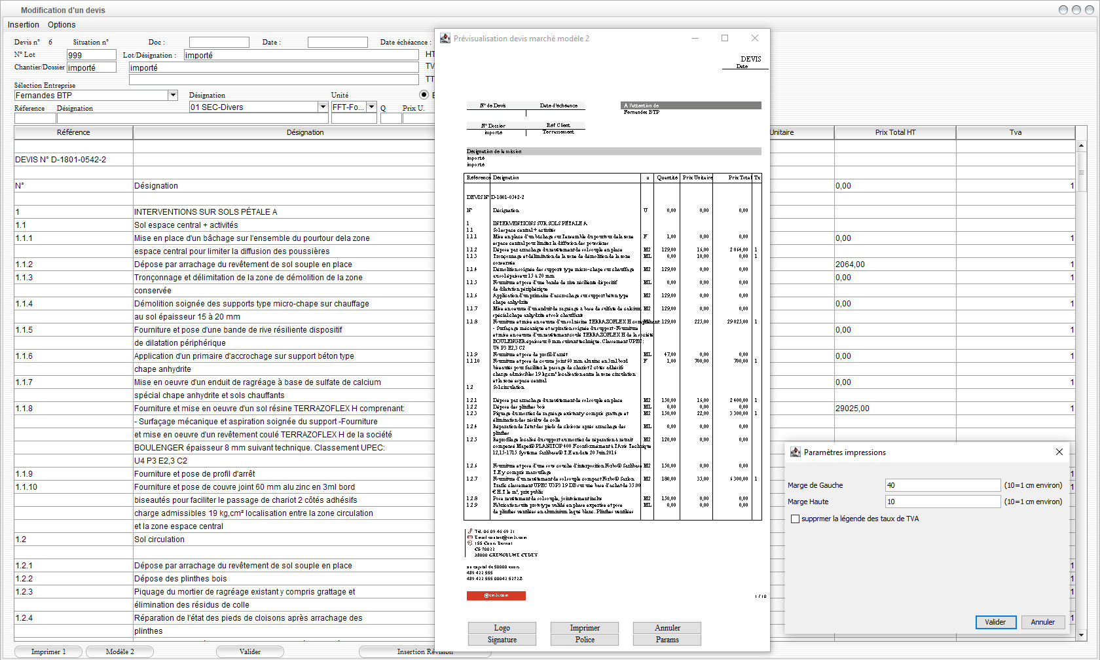Click the Chantier/Dossier input field

pyautogui.click(x=91, y=67)
